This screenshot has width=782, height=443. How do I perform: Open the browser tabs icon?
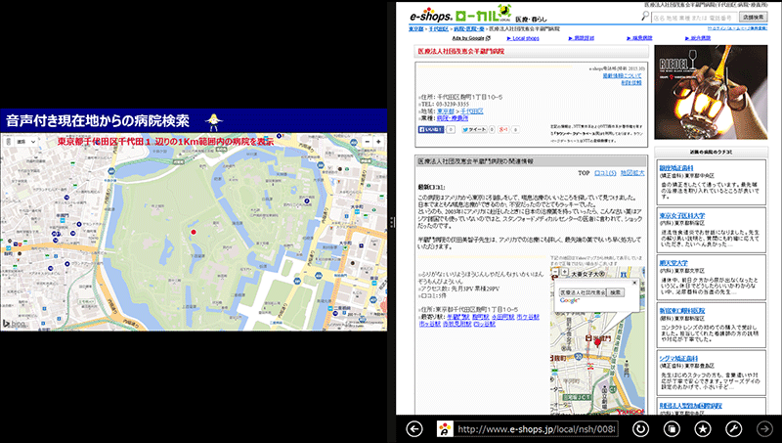(672, 428)
